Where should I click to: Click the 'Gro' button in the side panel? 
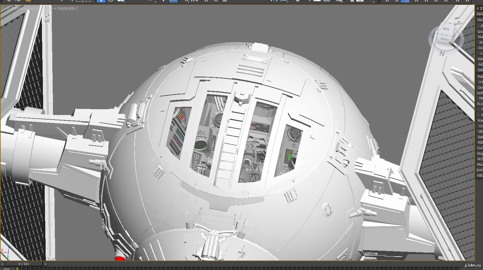(x=480, y=32)
